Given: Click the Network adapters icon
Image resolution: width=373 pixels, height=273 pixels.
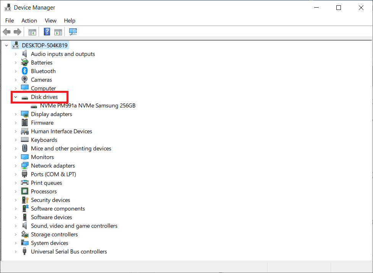Looking at the screenshot, I should coord(25,166).
